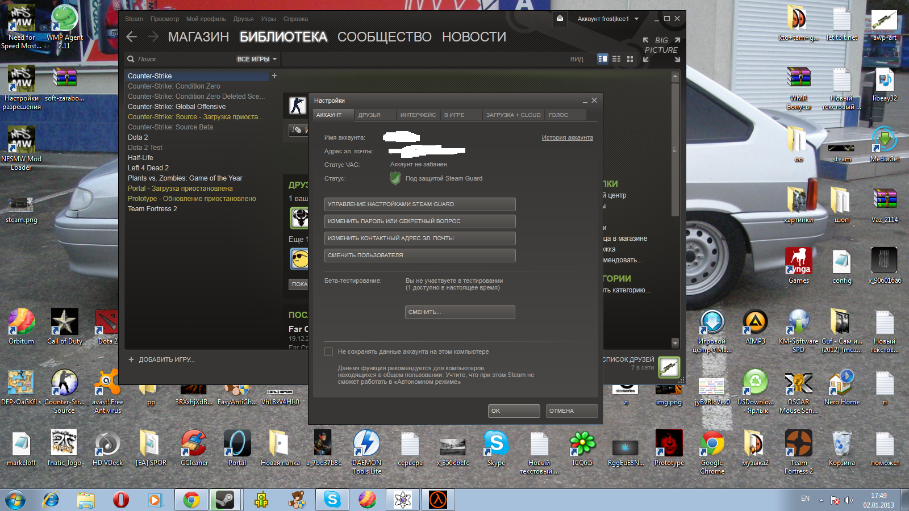Click ОТМЕНА to cancel settings
The height and width of the screenshot is (511, 909).
pos(572,411)
